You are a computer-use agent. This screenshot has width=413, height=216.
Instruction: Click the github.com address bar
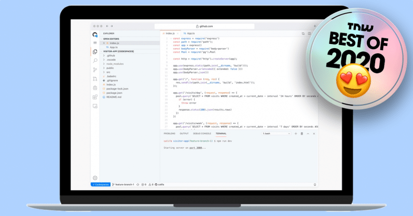pos(204,26)
